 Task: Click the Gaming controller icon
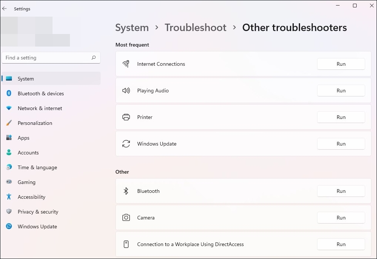click(9, 182)
